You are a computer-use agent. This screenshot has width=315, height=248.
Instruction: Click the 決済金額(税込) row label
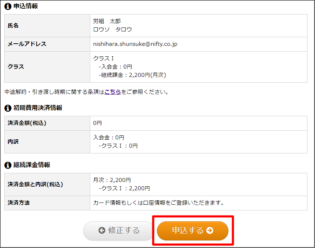[27, 123]
